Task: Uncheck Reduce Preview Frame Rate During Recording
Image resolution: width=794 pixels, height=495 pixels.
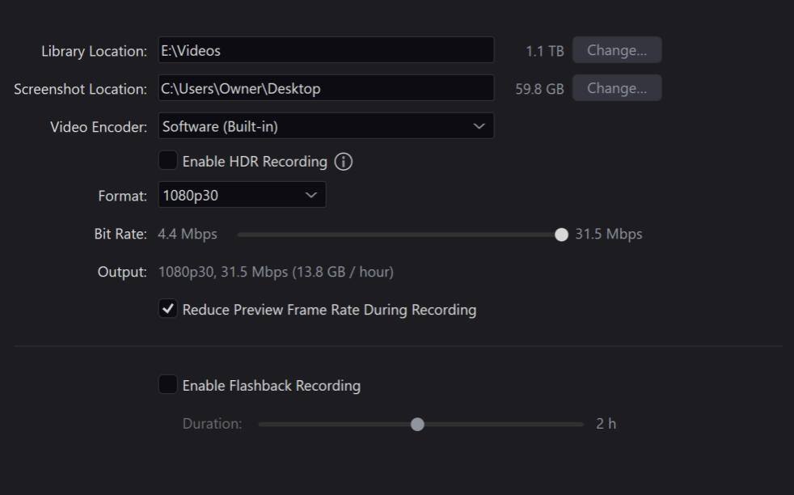Action: (x=167, y=309)
